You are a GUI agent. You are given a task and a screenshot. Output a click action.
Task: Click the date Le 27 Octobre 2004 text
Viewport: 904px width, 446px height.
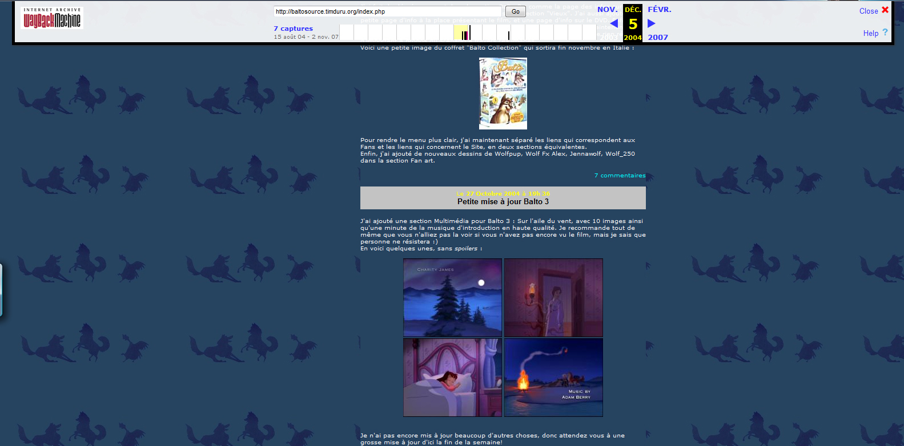point(503,194)
